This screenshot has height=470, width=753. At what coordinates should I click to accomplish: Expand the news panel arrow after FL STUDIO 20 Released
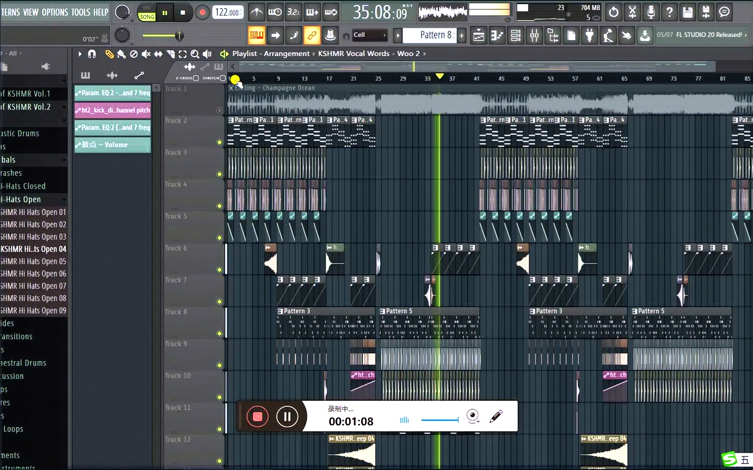pyautogui.click(x=746, y=35)
